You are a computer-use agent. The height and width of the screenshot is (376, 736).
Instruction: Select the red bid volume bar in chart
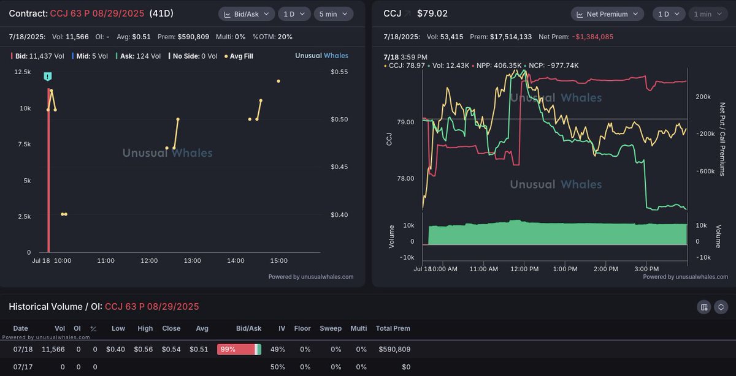(48, 170)
